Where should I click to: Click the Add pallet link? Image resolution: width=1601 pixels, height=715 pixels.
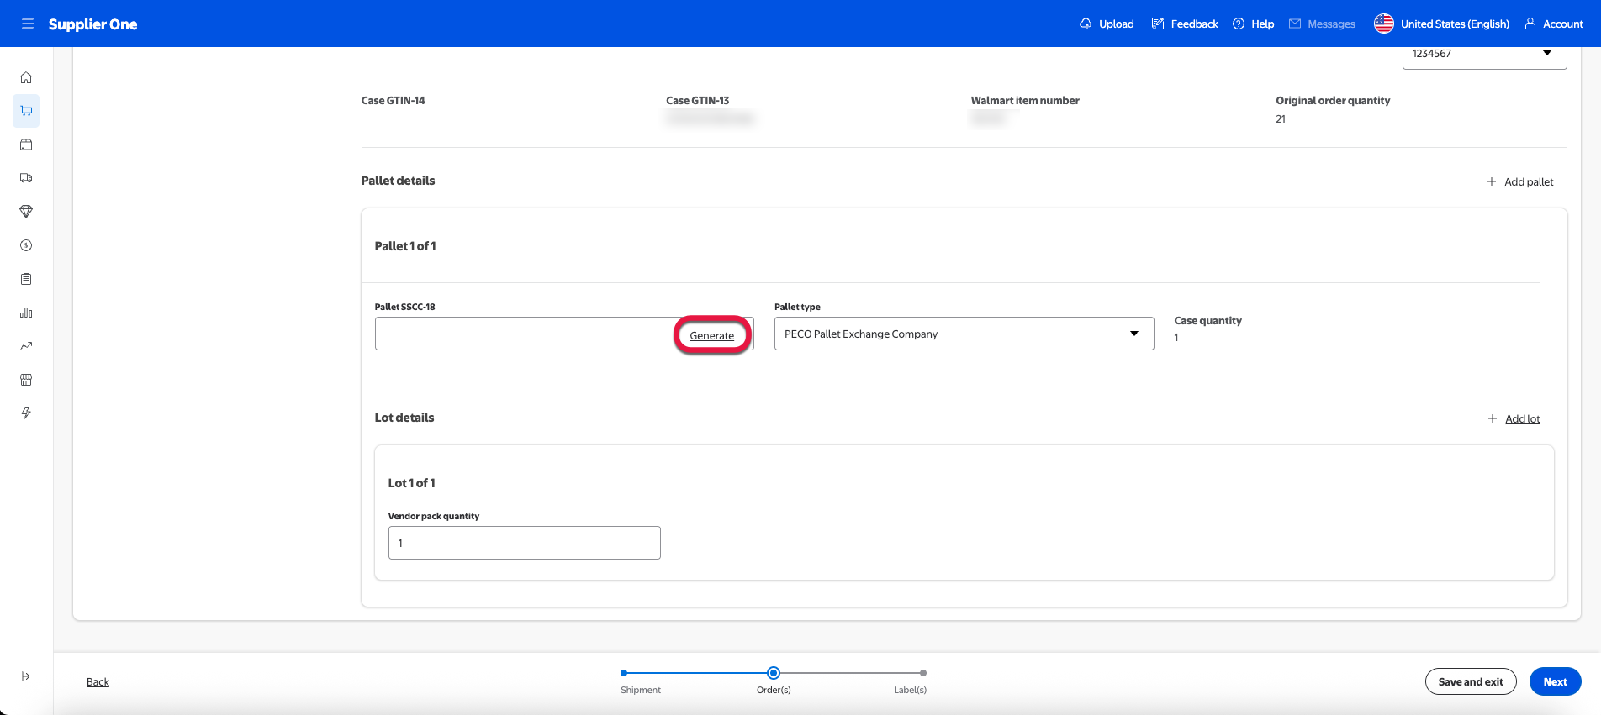[x=1528, y=182]
